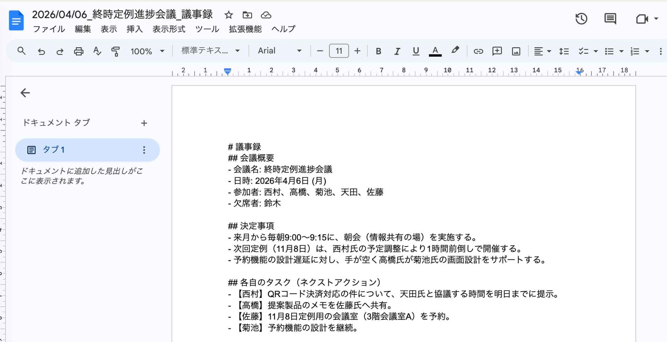This screenshot has width=667, height=342.
Task: Run spelling and grammar check
Action: [97, 51]
